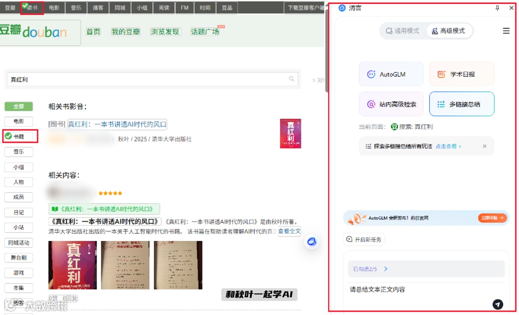Open second review photo of book page

pos(125,265)
